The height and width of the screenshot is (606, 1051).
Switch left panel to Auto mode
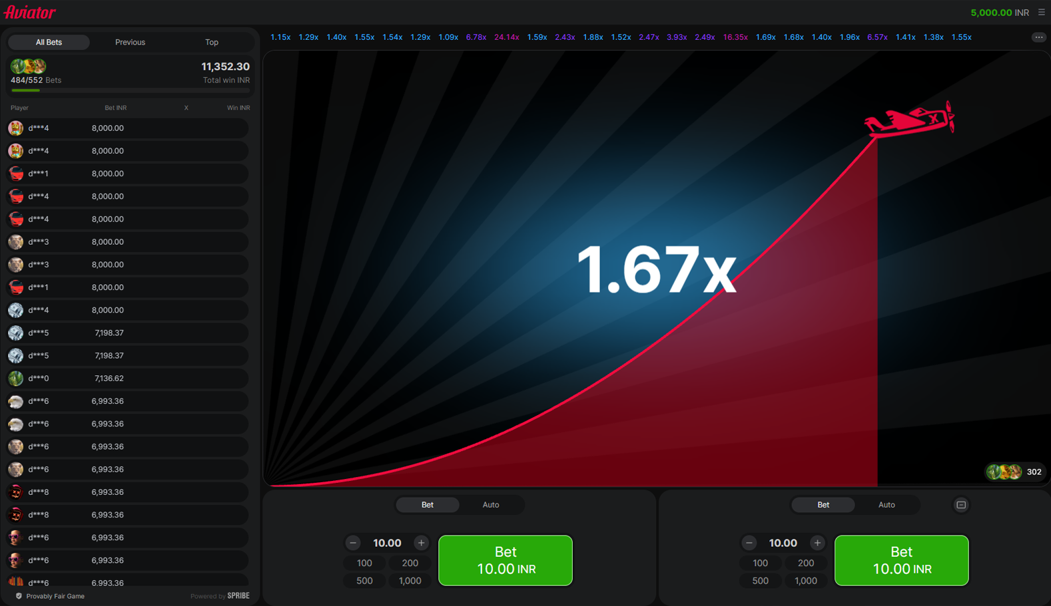click(x=491, y=505)
